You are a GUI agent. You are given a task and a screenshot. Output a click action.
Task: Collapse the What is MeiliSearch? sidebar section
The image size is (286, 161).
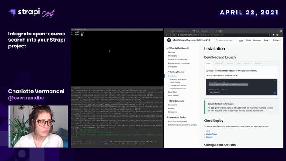[178, 48]
